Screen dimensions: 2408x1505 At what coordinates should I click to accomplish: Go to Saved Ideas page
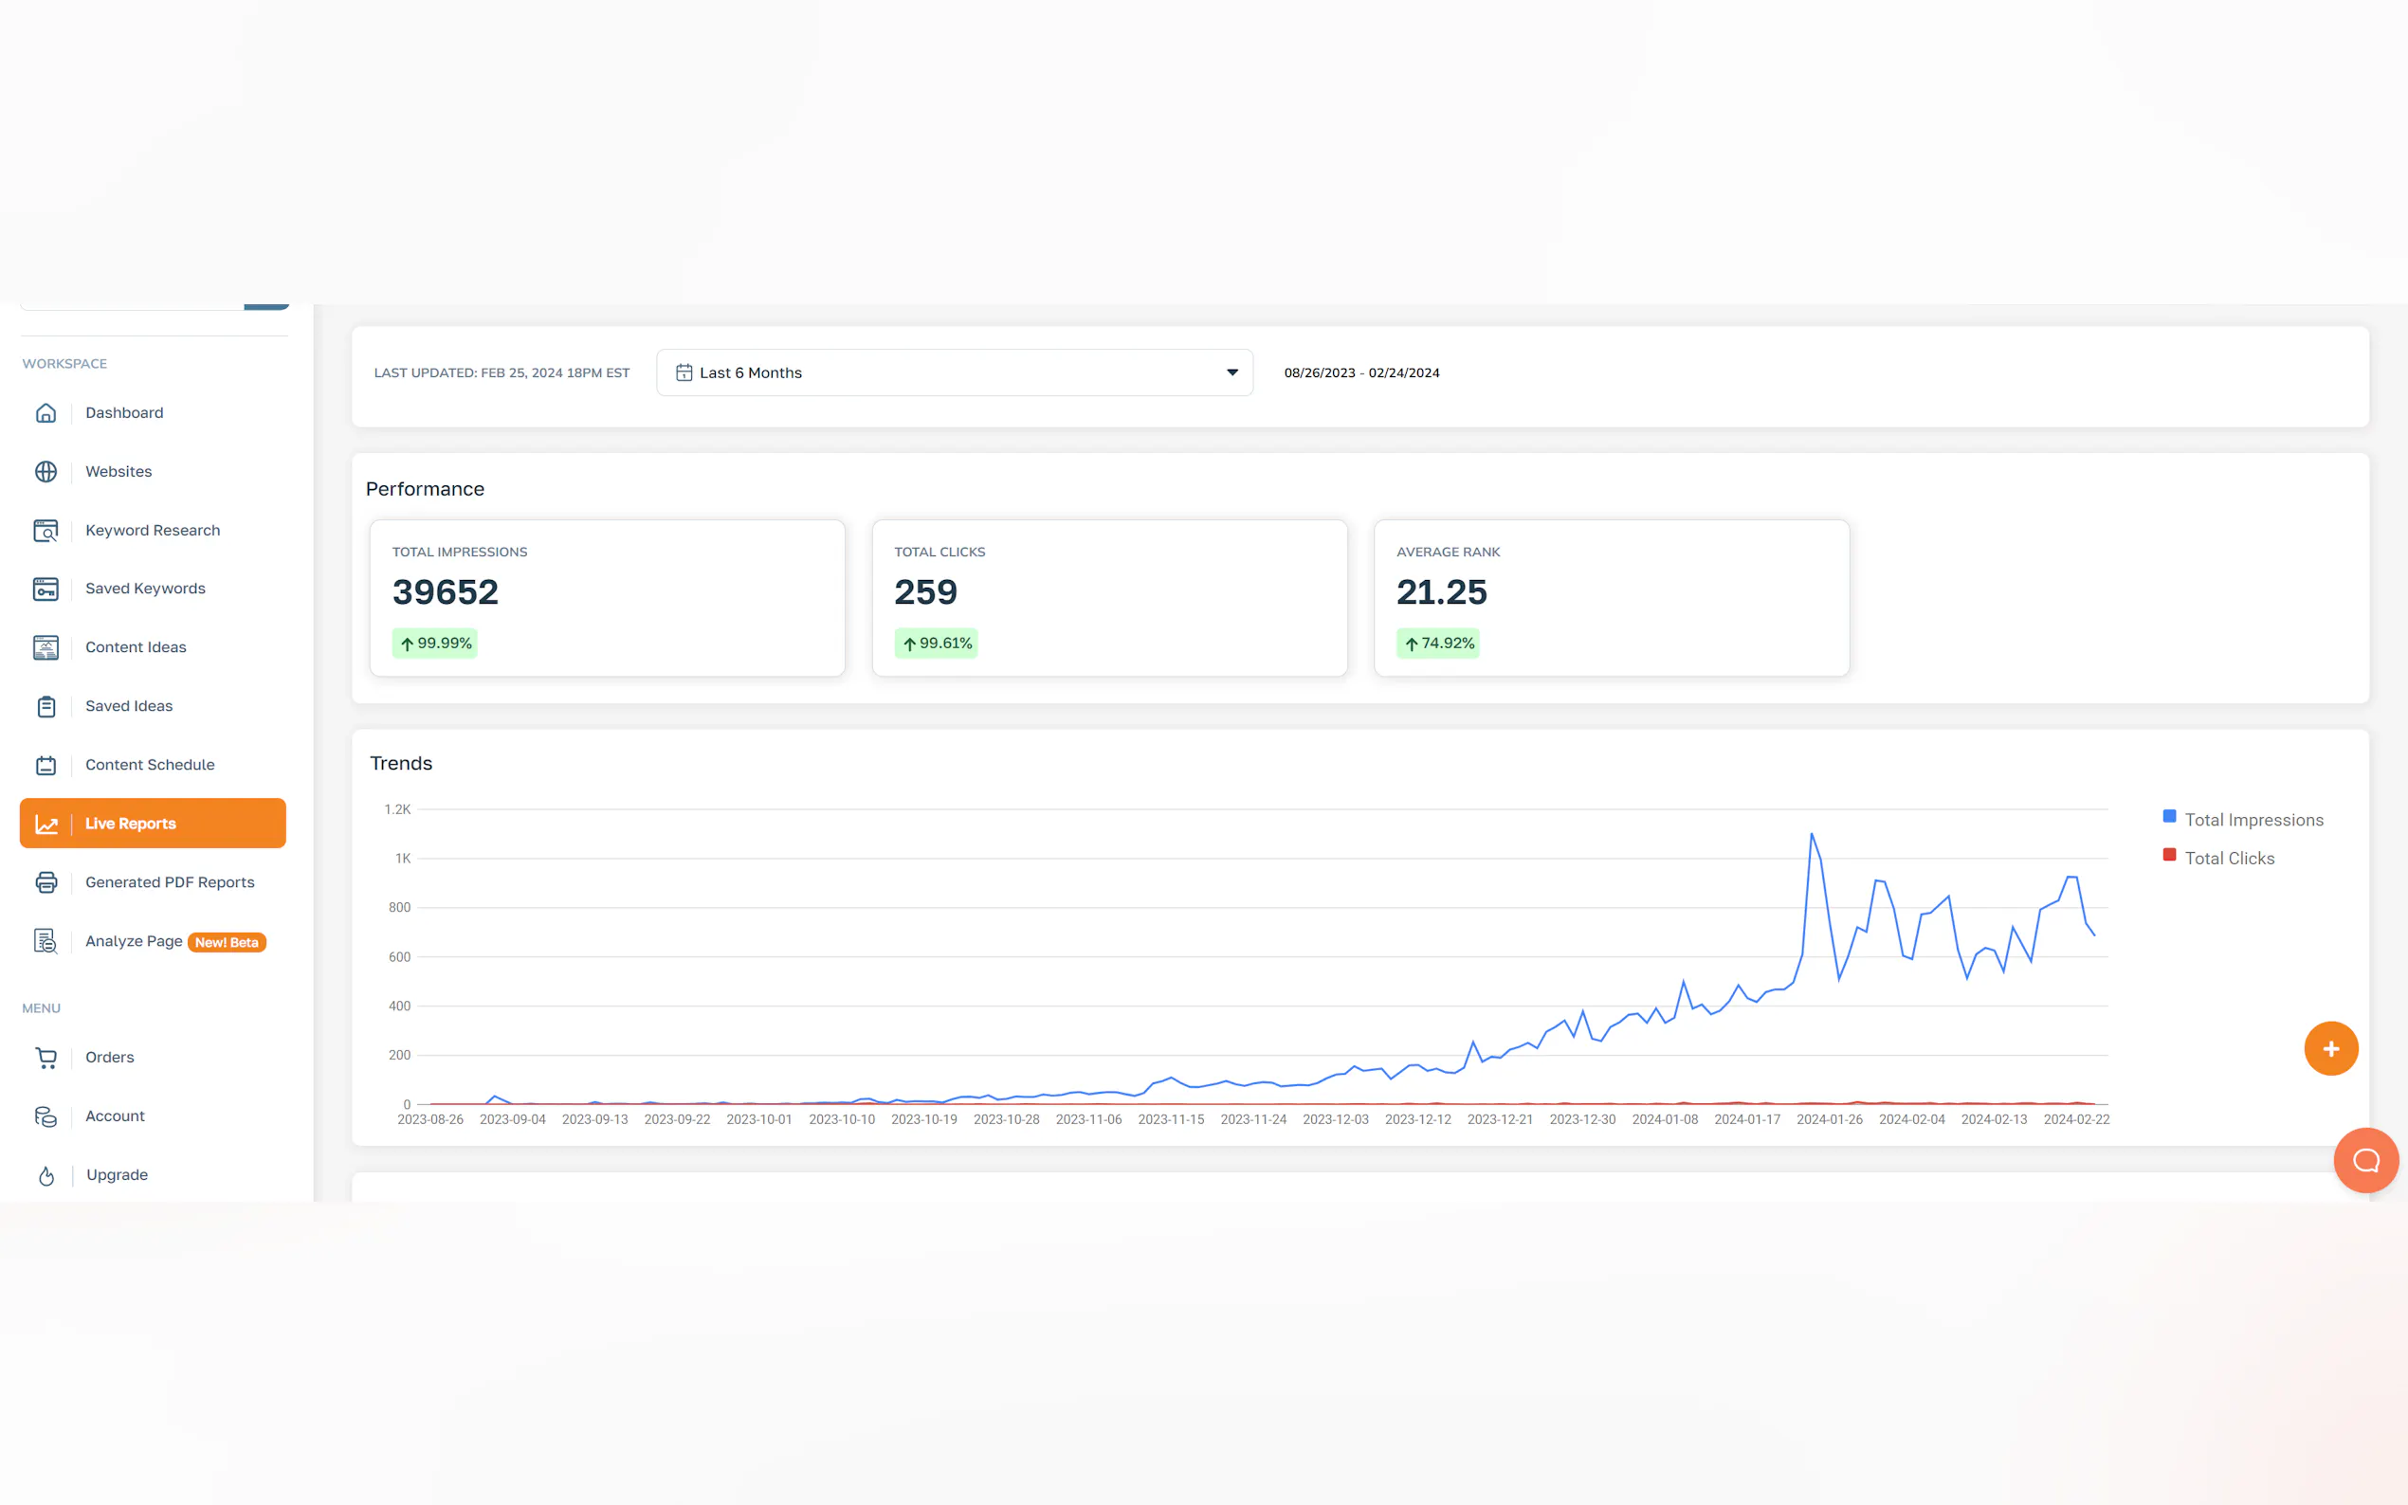point(128,706)
